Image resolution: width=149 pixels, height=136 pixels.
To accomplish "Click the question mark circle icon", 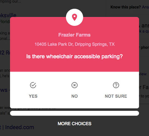I will (x=116, y=85).
